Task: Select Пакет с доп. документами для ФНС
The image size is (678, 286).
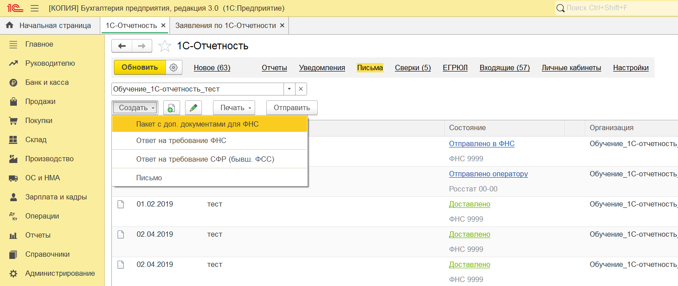Action: coord(209,124)
